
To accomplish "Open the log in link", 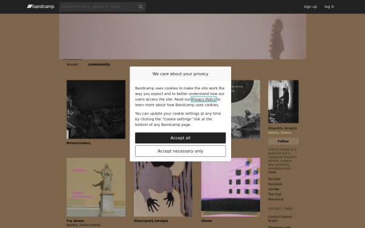I will pyautogui.click(x=329, y=7).
